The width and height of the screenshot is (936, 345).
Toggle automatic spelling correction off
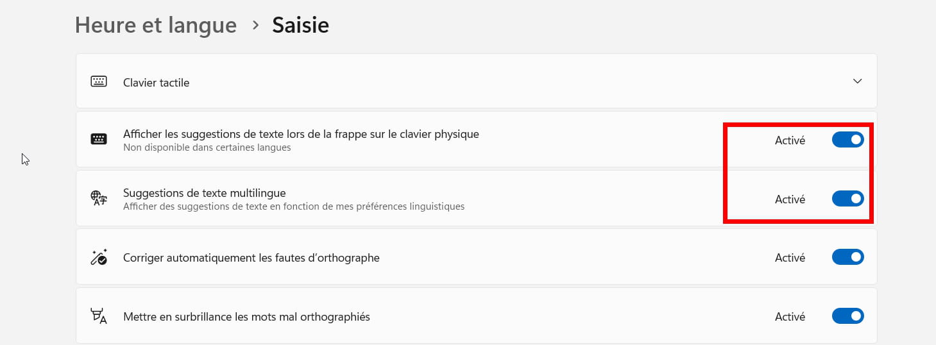coord(847,257)
